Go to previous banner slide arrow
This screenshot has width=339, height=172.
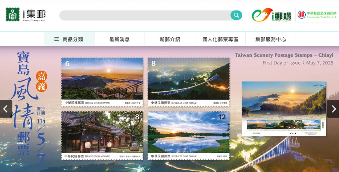(6, 109)
